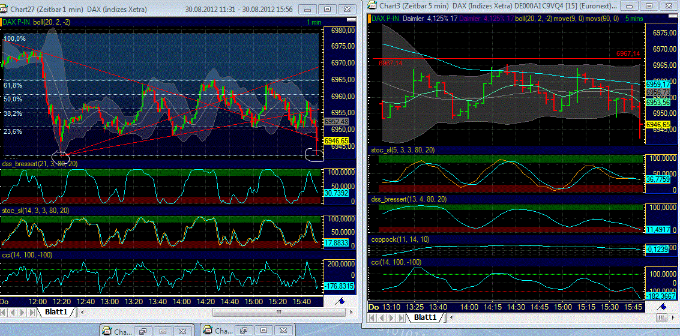The image size is (680, 336).
Task: Click the red 6967,14 line label at right
Action: tap(628, 53)
